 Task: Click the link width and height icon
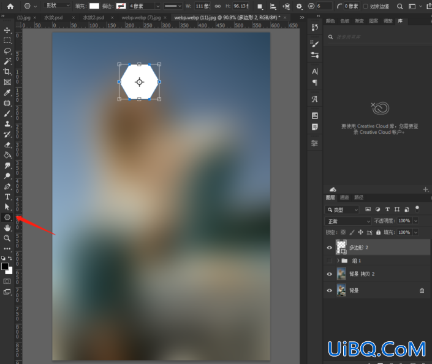coord(218,6)
